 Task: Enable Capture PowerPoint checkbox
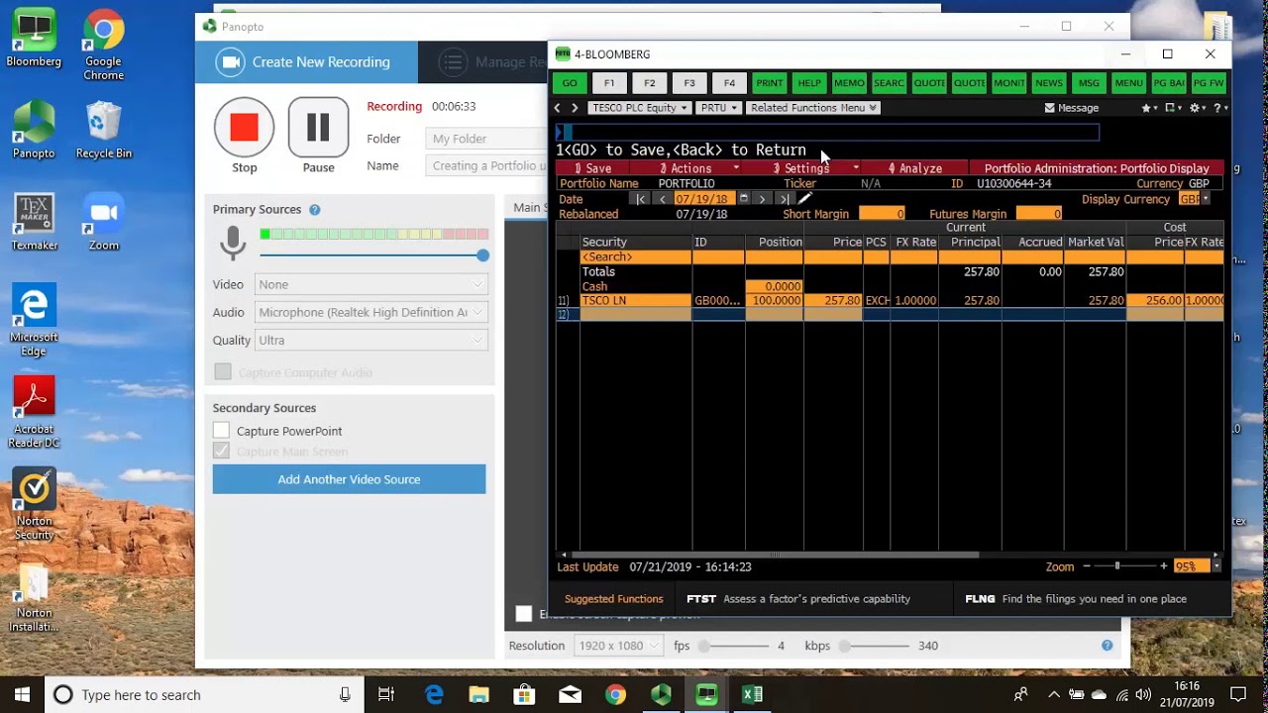(221, 431)
